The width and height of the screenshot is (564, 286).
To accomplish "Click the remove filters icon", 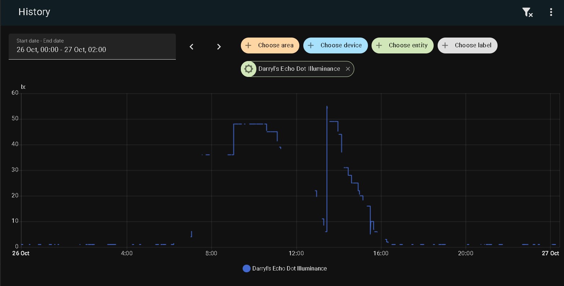I will click(x=528, y=12).
